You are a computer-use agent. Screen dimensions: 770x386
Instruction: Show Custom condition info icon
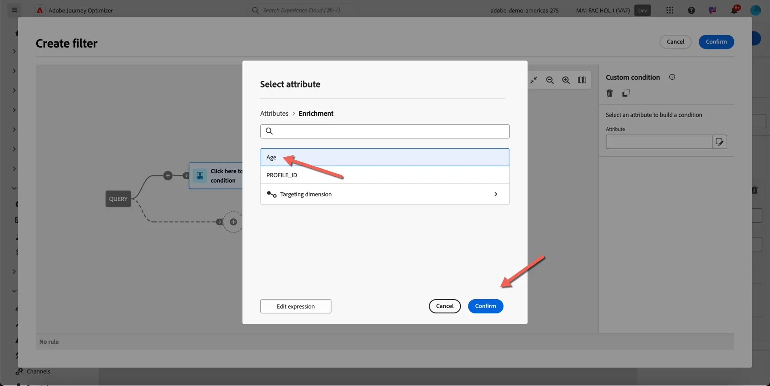click(672, 77)
